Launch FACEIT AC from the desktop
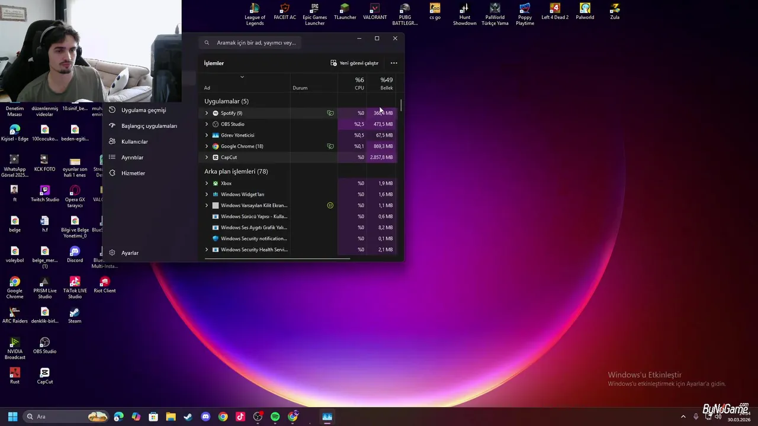The image size is (758, 426). click(285, 12)
